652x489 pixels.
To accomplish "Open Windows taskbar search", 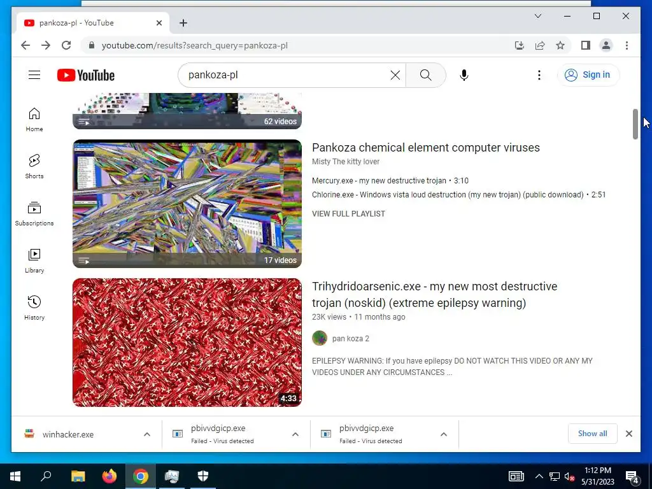I will 46,476.
